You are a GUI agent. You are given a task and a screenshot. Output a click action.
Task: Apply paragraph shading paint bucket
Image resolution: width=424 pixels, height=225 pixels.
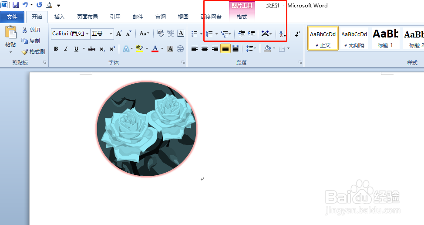(x=267, y=48)
